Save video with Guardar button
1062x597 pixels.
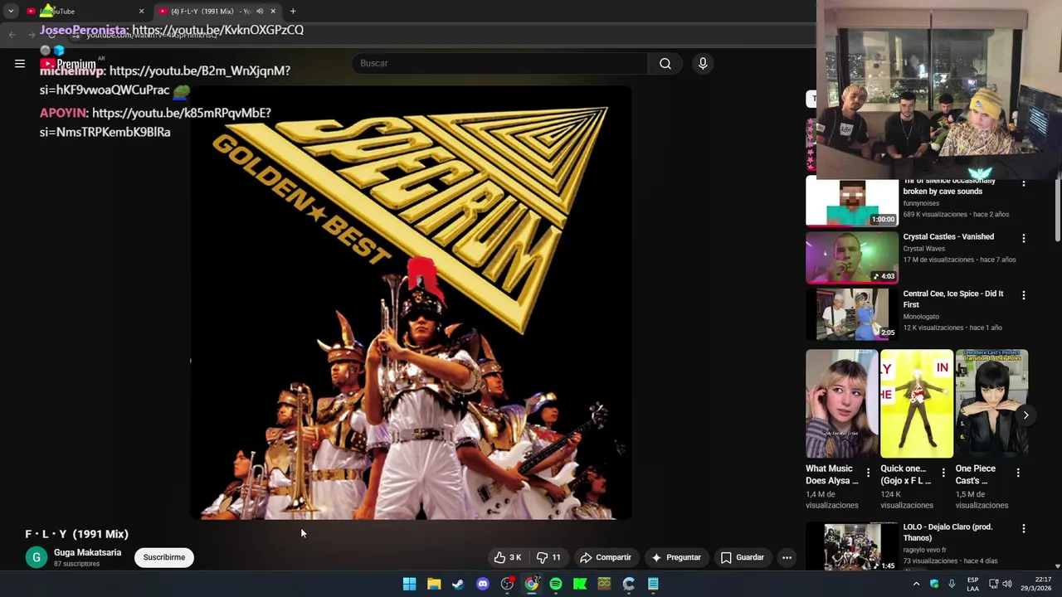[x=742, y=557]
